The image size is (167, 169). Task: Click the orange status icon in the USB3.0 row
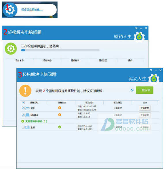pos(60,115)
